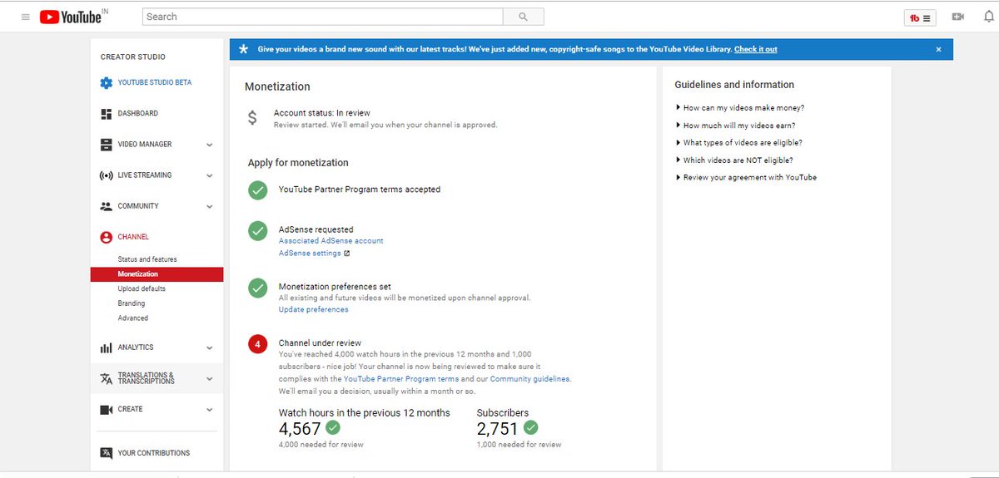Close the blue announcement banner
The image size is (999, 478).
click(x=938, y=49)
